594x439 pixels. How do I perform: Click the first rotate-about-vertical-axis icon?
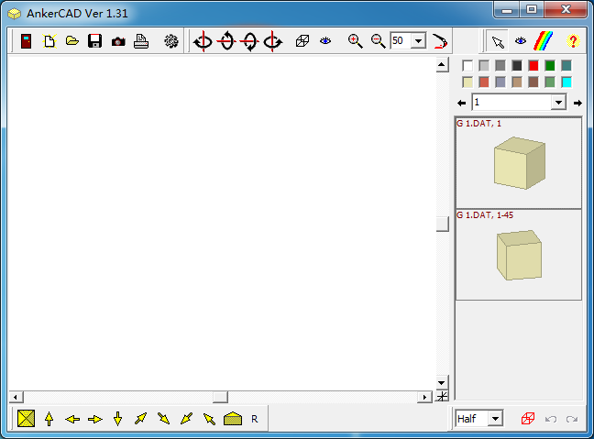[203, 40]
